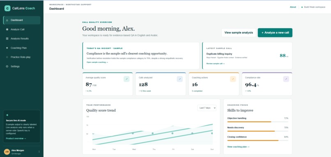Click the Objection handling progress bar
Image resolution: width=331 pixels, height=157 pixels.
coord(258,122)
